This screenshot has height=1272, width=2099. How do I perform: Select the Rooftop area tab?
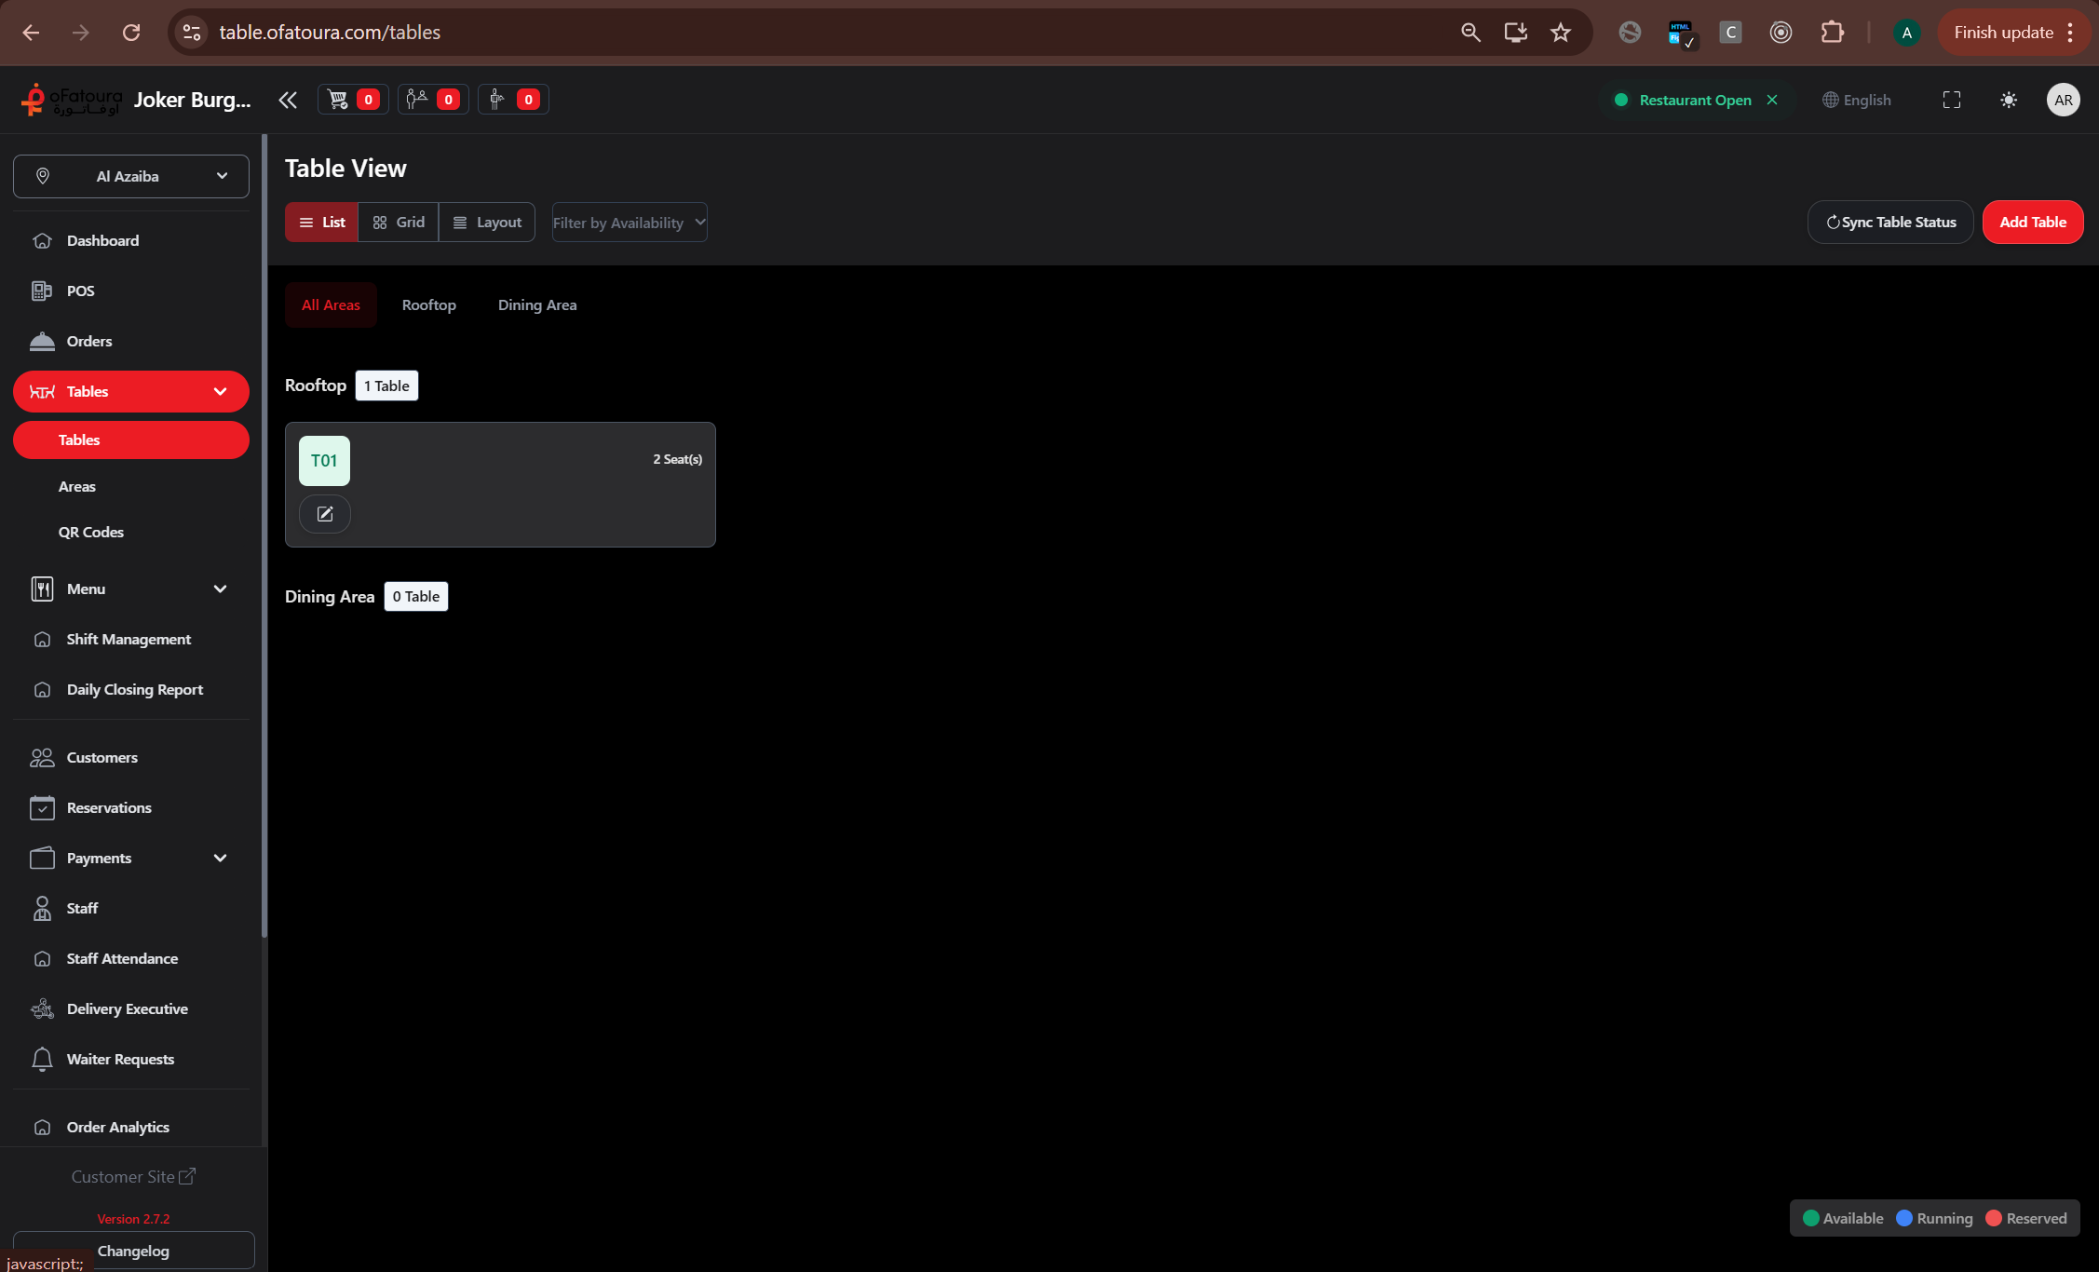tap(428, 305)
